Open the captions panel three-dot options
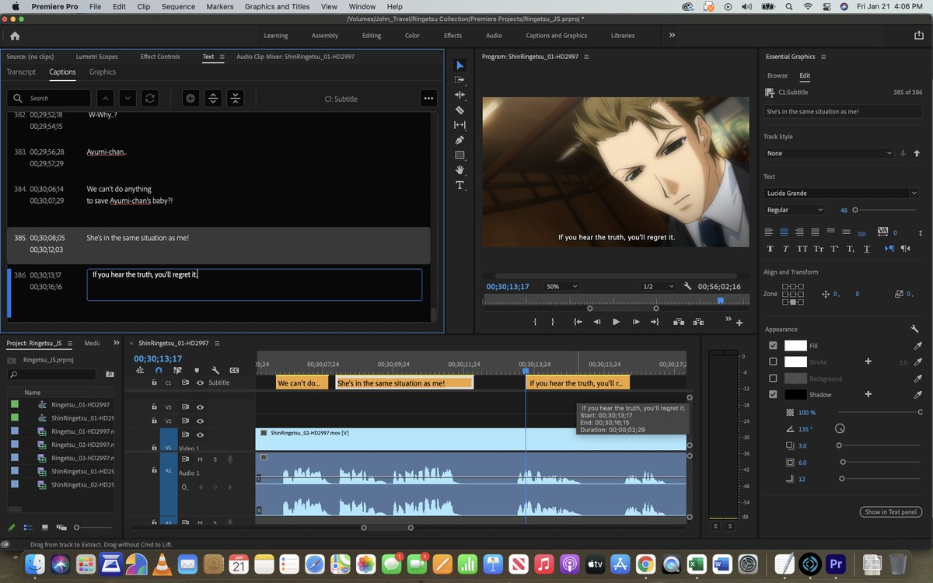 click(428, 99)
